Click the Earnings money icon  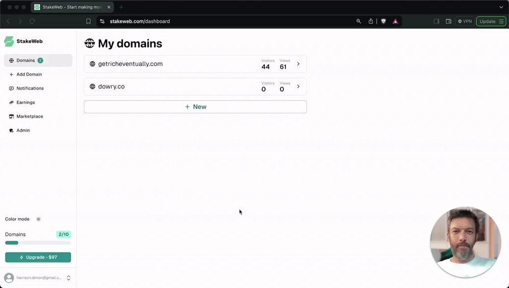click(x=11, y=102)
